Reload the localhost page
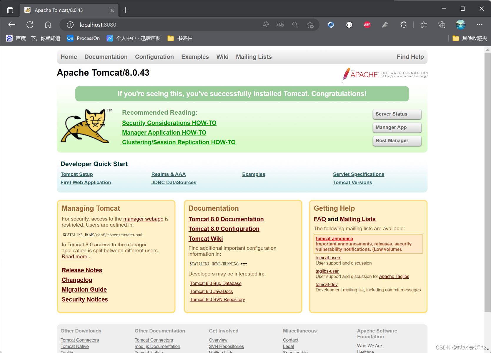The width and height of the screenshot is (491, 353). pyautogui.click(x=30, y=25)
